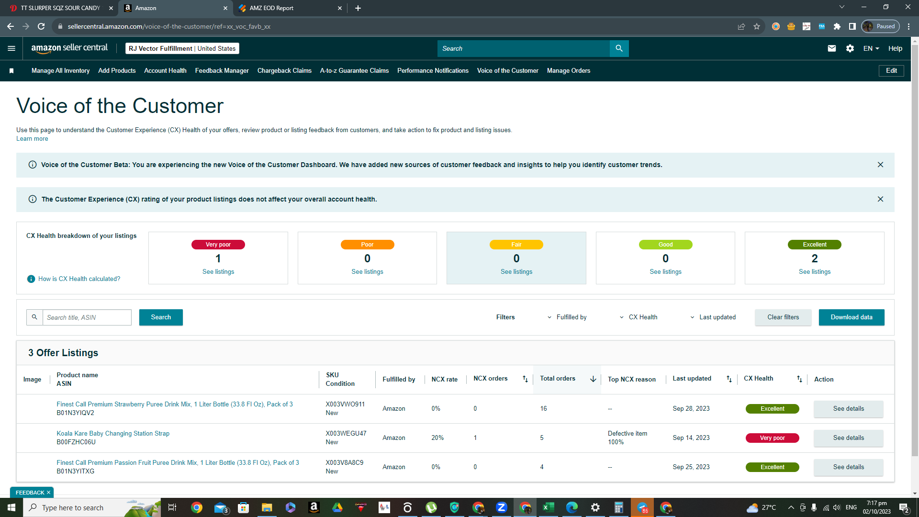Open new browser tab plus button

(x=358, y=8)
